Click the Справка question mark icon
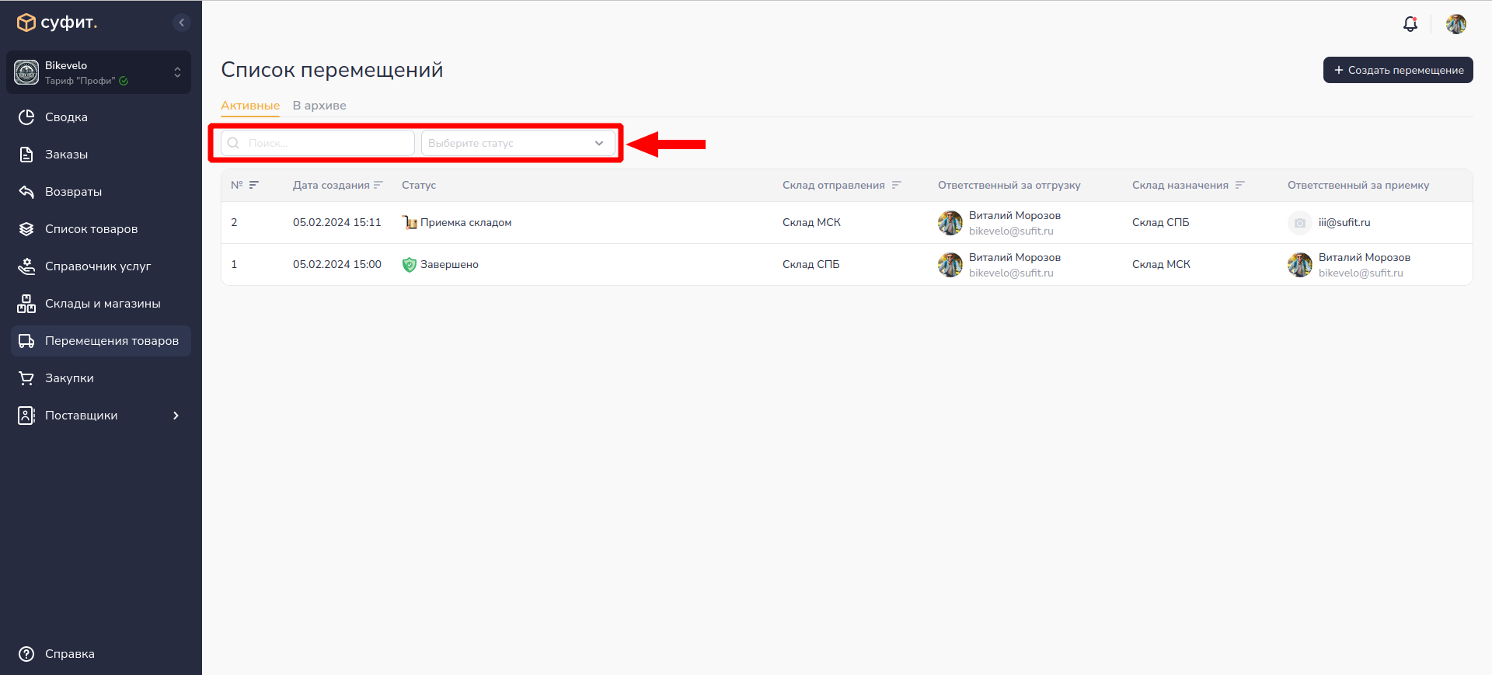 click(x=26, y=654)
